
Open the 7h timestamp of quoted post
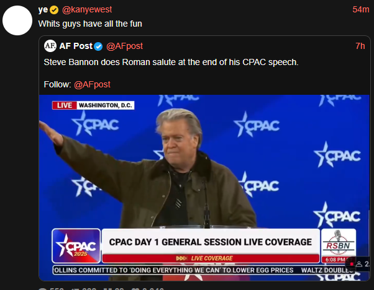click(360, 46)
